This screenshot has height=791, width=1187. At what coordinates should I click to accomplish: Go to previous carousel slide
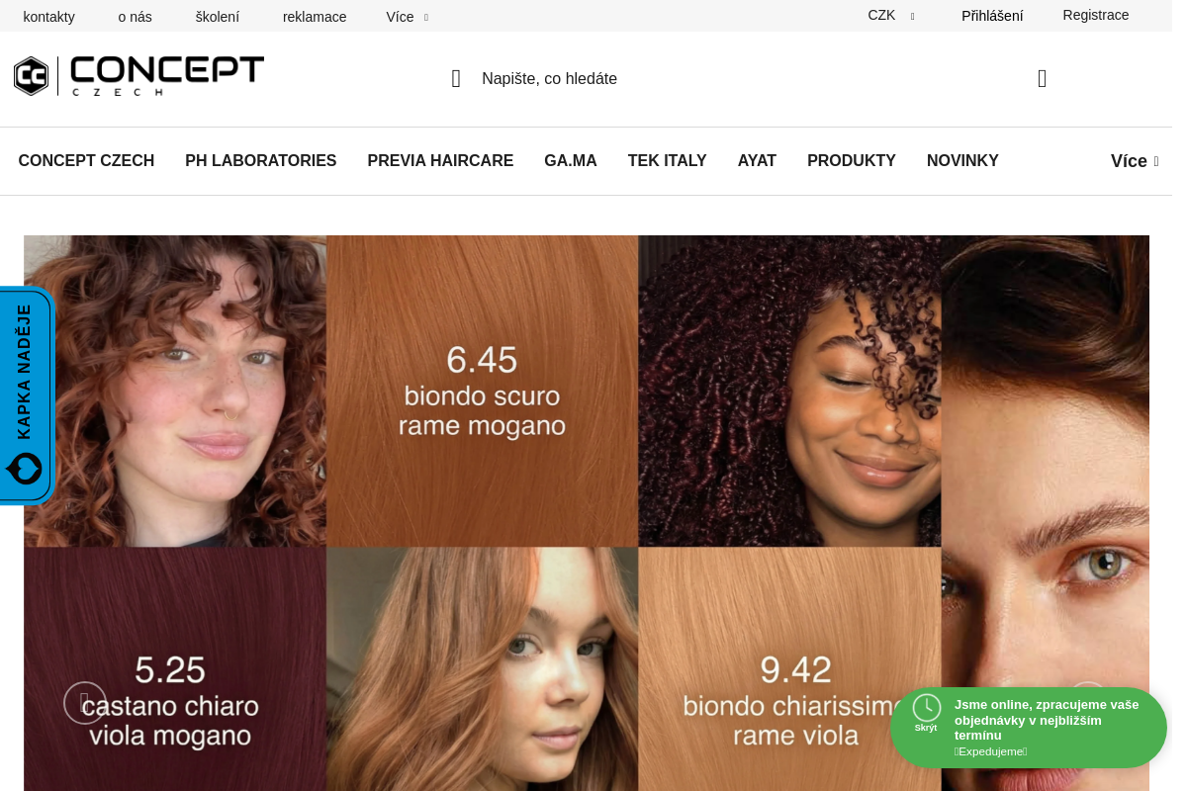click(x=85, y=703)
